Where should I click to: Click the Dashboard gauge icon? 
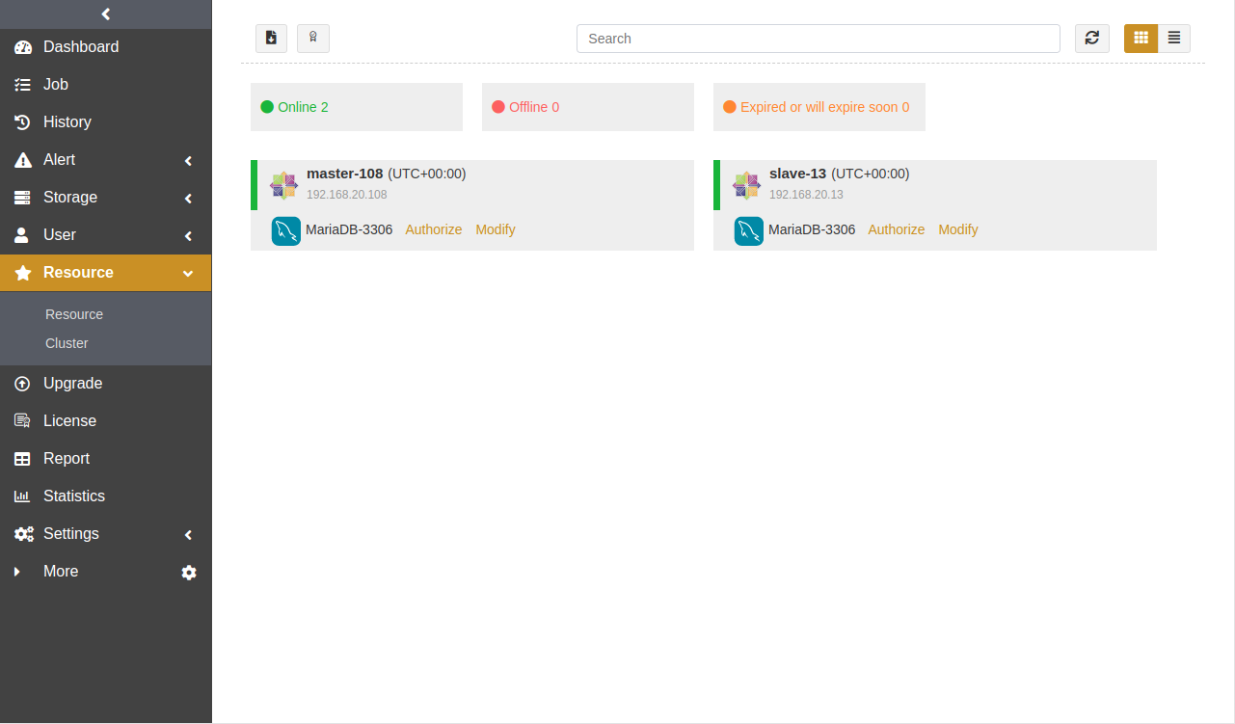point(23,47)
